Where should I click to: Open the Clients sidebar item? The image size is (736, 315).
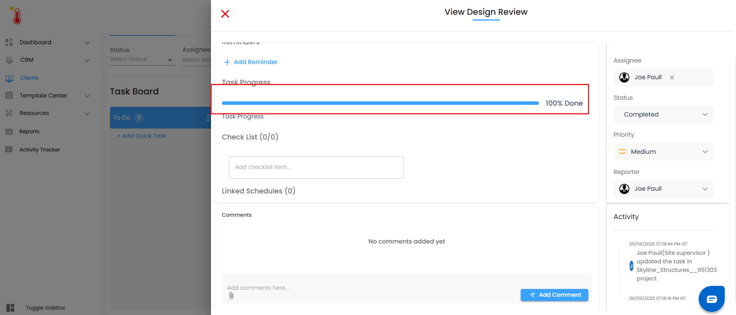coord(29,78)
